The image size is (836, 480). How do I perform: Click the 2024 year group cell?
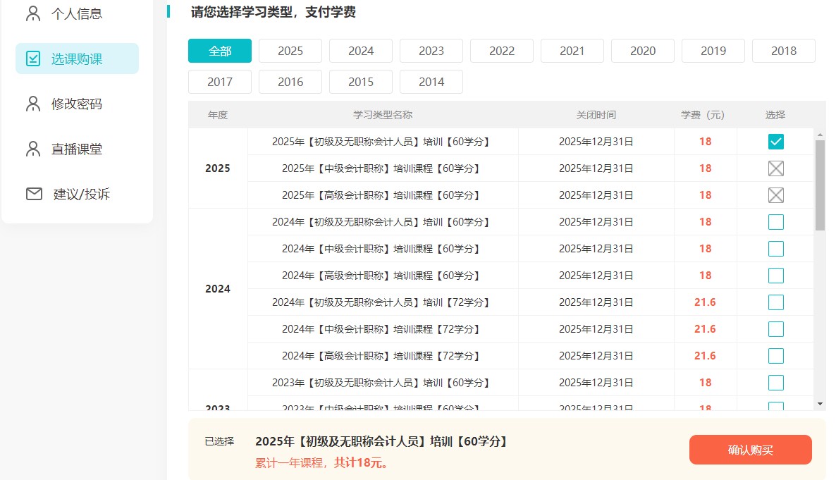click(x=218, y=288)
